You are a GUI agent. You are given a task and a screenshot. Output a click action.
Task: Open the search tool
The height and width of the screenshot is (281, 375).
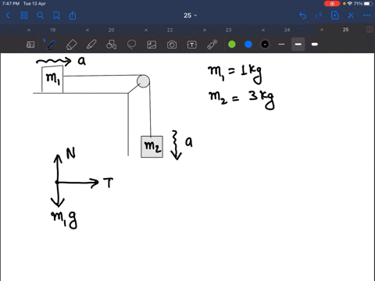click(x=40, y=16)
